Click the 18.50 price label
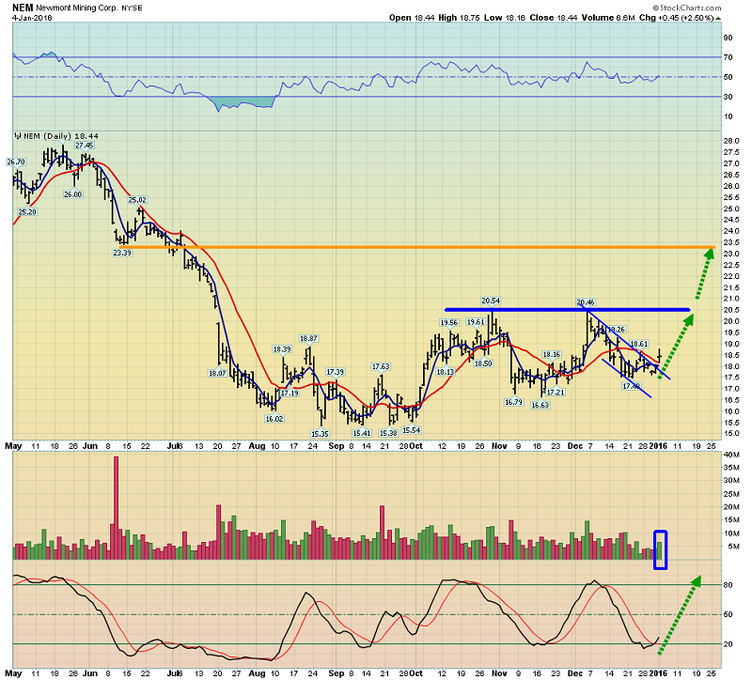 pos(483,363)
